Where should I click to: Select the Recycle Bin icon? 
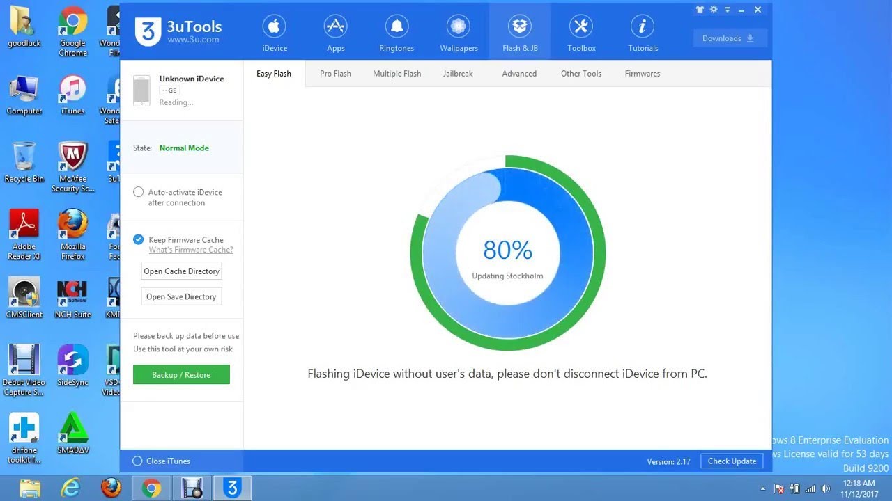(24, 163)
